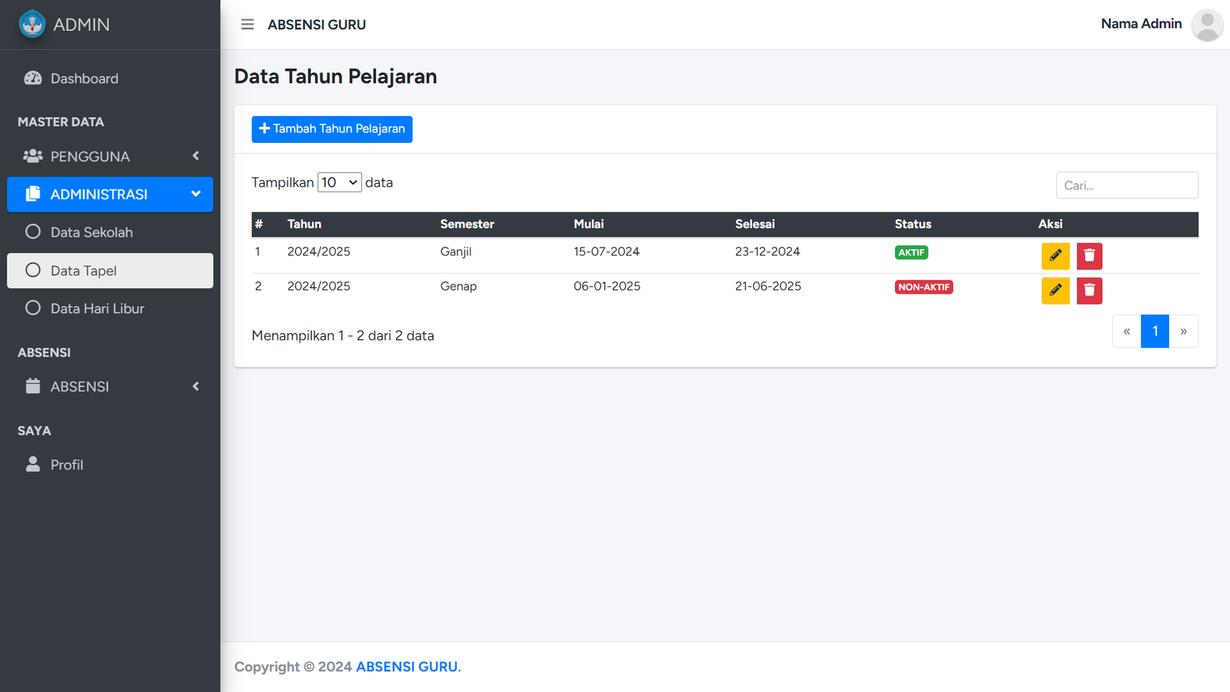Edit the Genap semester row

tap(1055, 291)
